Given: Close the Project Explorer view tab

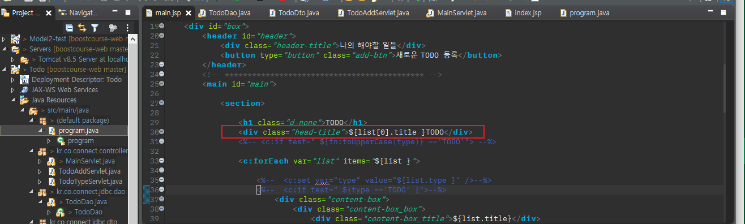Looking at the screenshot, I should [49, 12].
